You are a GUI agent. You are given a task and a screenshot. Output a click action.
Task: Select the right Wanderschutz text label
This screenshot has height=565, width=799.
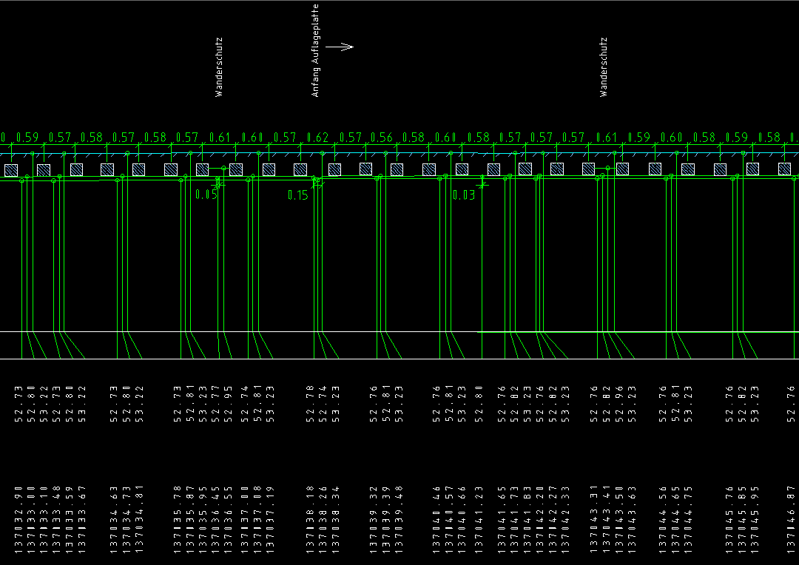tap(604, 67)
